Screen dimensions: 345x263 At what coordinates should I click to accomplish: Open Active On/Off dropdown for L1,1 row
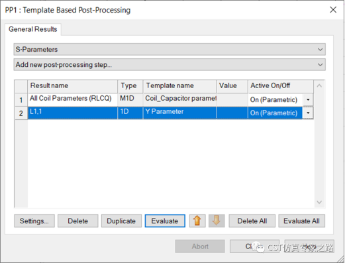click(308, 113)
